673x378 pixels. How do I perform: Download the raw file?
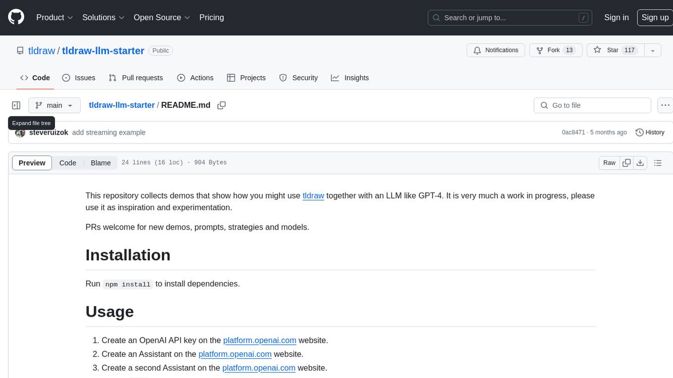point(640,163)
